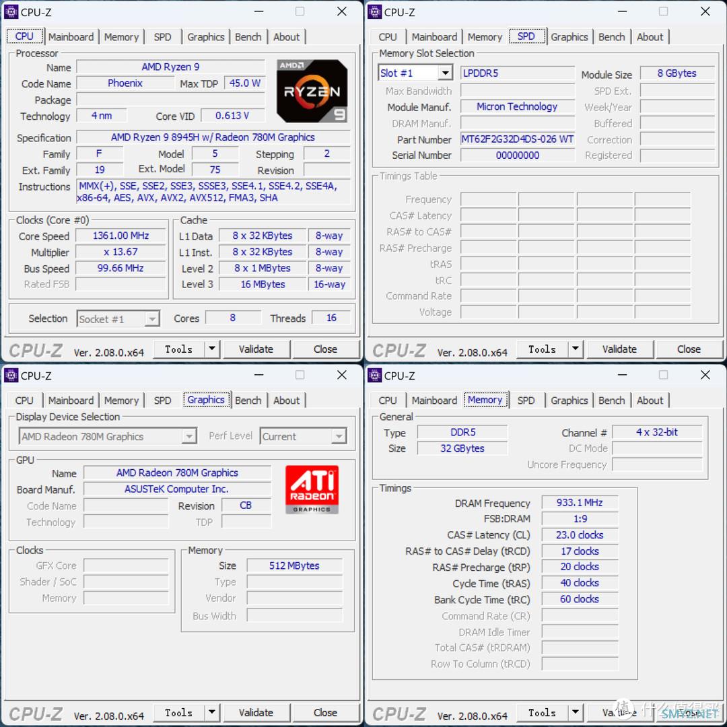The height and width of the screenshot is (727, 727).
Task: Select the Graphics tab in the processor window
Action: pos(206,37)
